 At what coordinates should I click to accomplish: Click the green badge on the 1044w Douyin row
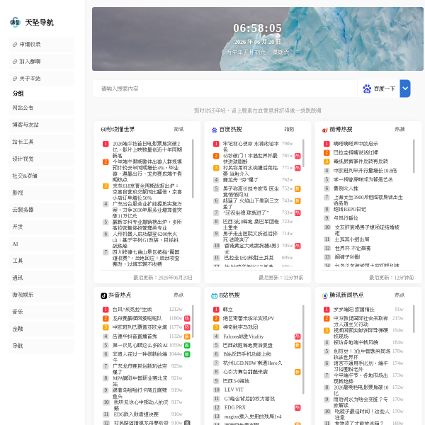(x=187, y=354)
